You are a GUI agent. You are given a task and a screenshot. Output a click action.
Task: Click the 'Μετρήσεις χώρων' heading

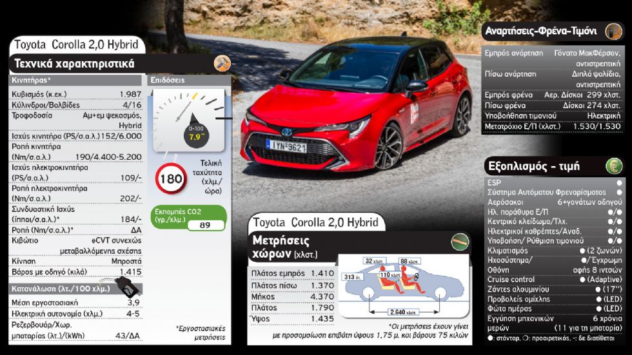(284, 247)
